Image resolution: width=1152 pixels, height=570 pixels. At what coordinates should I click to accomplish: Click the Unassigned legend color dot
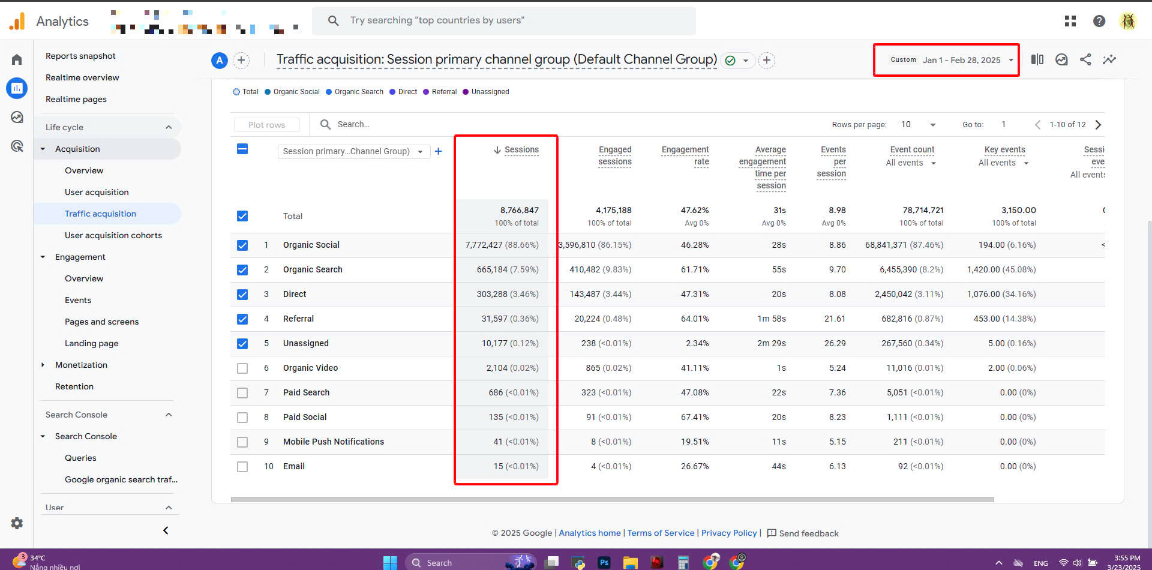coord(466,92)
